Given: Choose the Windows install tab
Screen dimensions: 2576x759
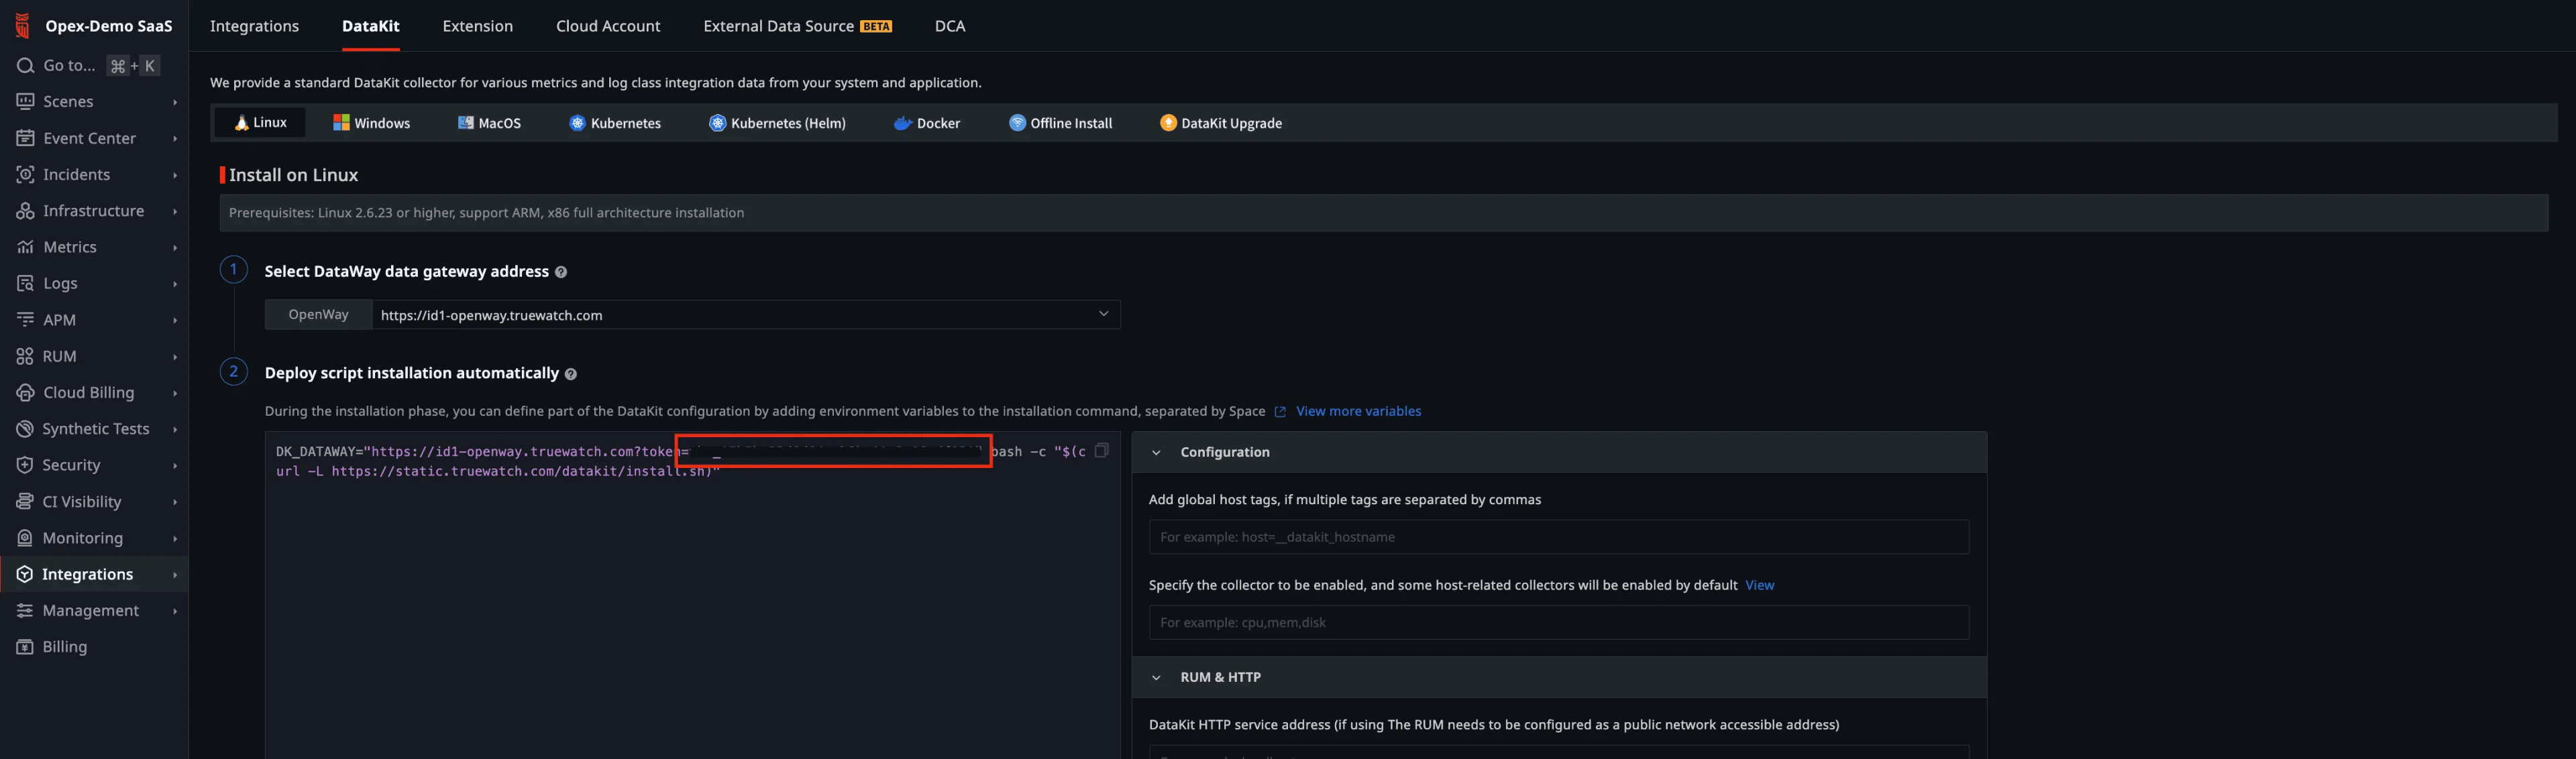Looking at the screenshot, I should [371, 123].
